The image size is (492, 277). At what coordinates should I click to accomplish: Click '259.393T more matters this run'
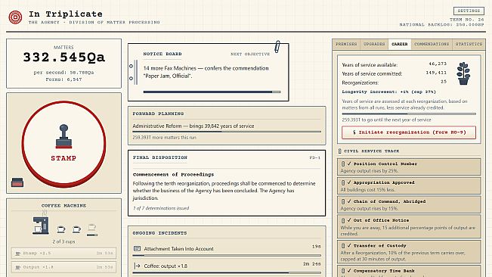click(164, 138)
